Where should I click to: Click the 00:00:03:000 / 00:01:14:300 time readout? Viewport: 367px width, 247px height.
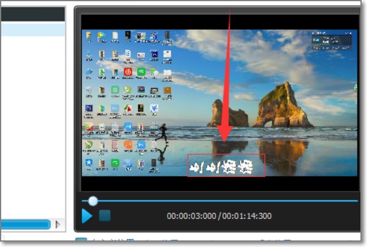pyautogui.click(x=219, y=216)
